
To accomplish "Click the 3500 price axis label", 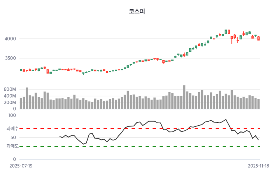I will [11, 58].
